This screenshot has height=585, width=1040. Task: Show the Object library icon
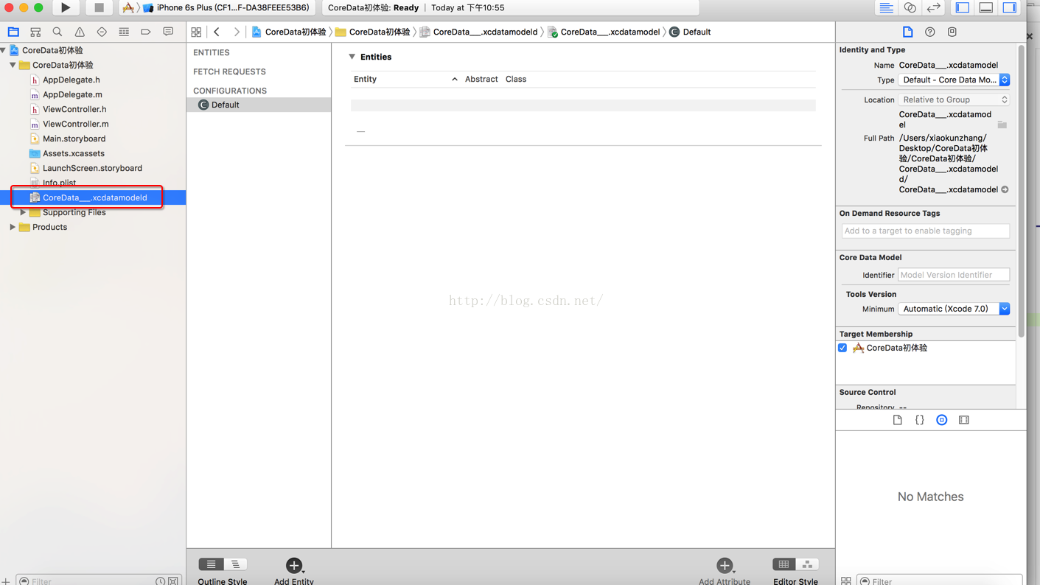click(941, 420)
